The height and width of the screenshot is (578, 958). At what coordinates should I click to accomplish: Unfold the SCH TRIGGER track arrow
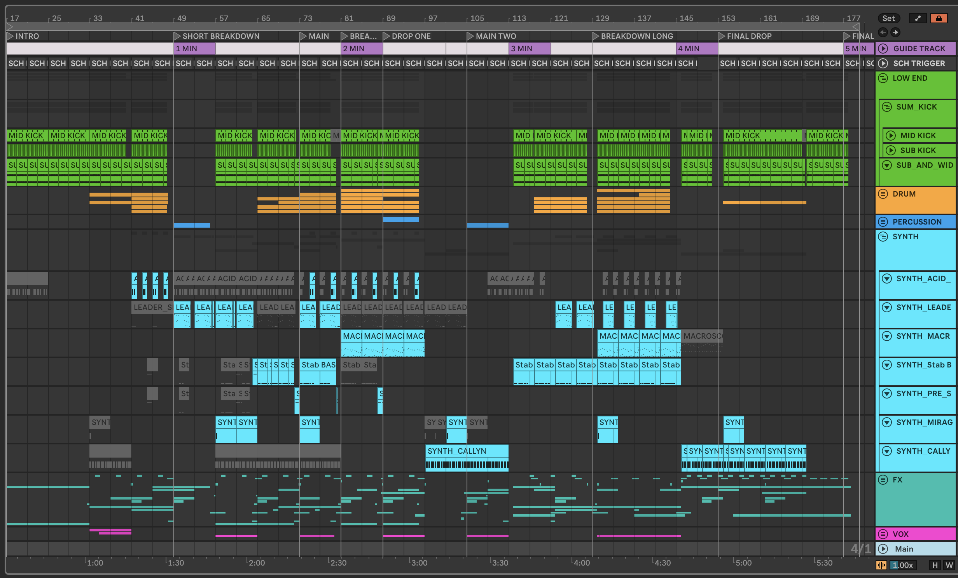883,63
